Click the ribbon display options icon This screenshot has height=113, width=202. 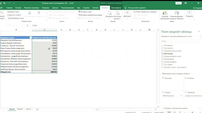(x=186, y=3)
